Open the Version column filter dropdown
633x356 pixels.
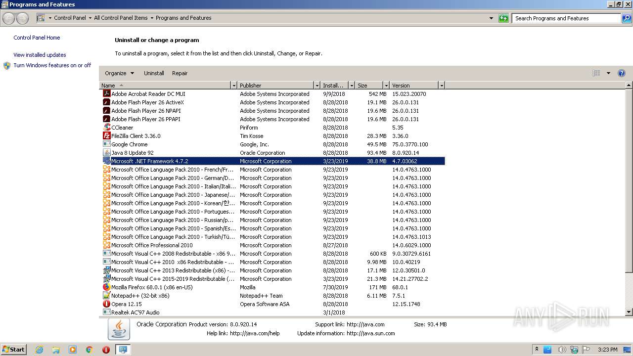coord(442,86)
